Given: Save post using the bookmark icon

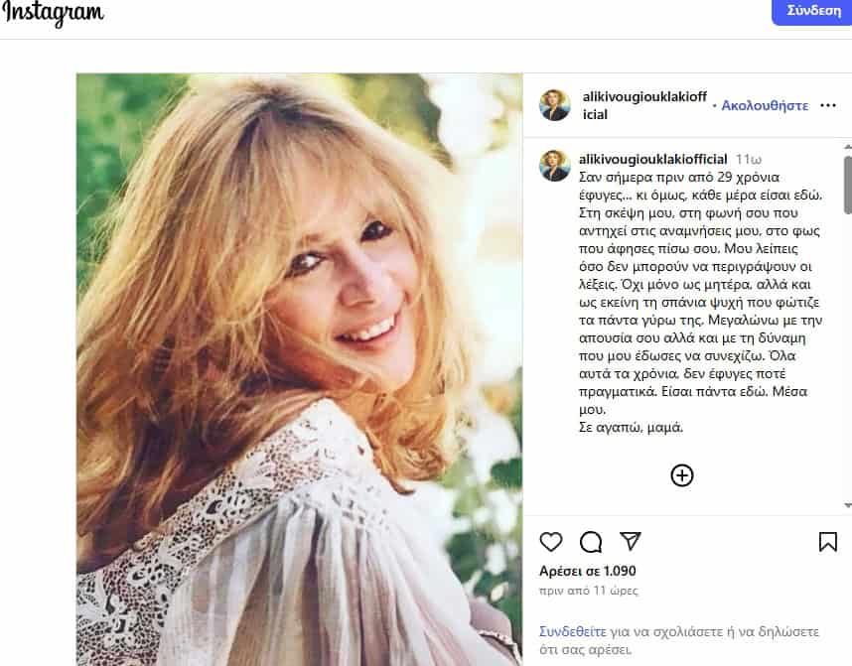Looking at the screenshot, I should click(827, 542).
